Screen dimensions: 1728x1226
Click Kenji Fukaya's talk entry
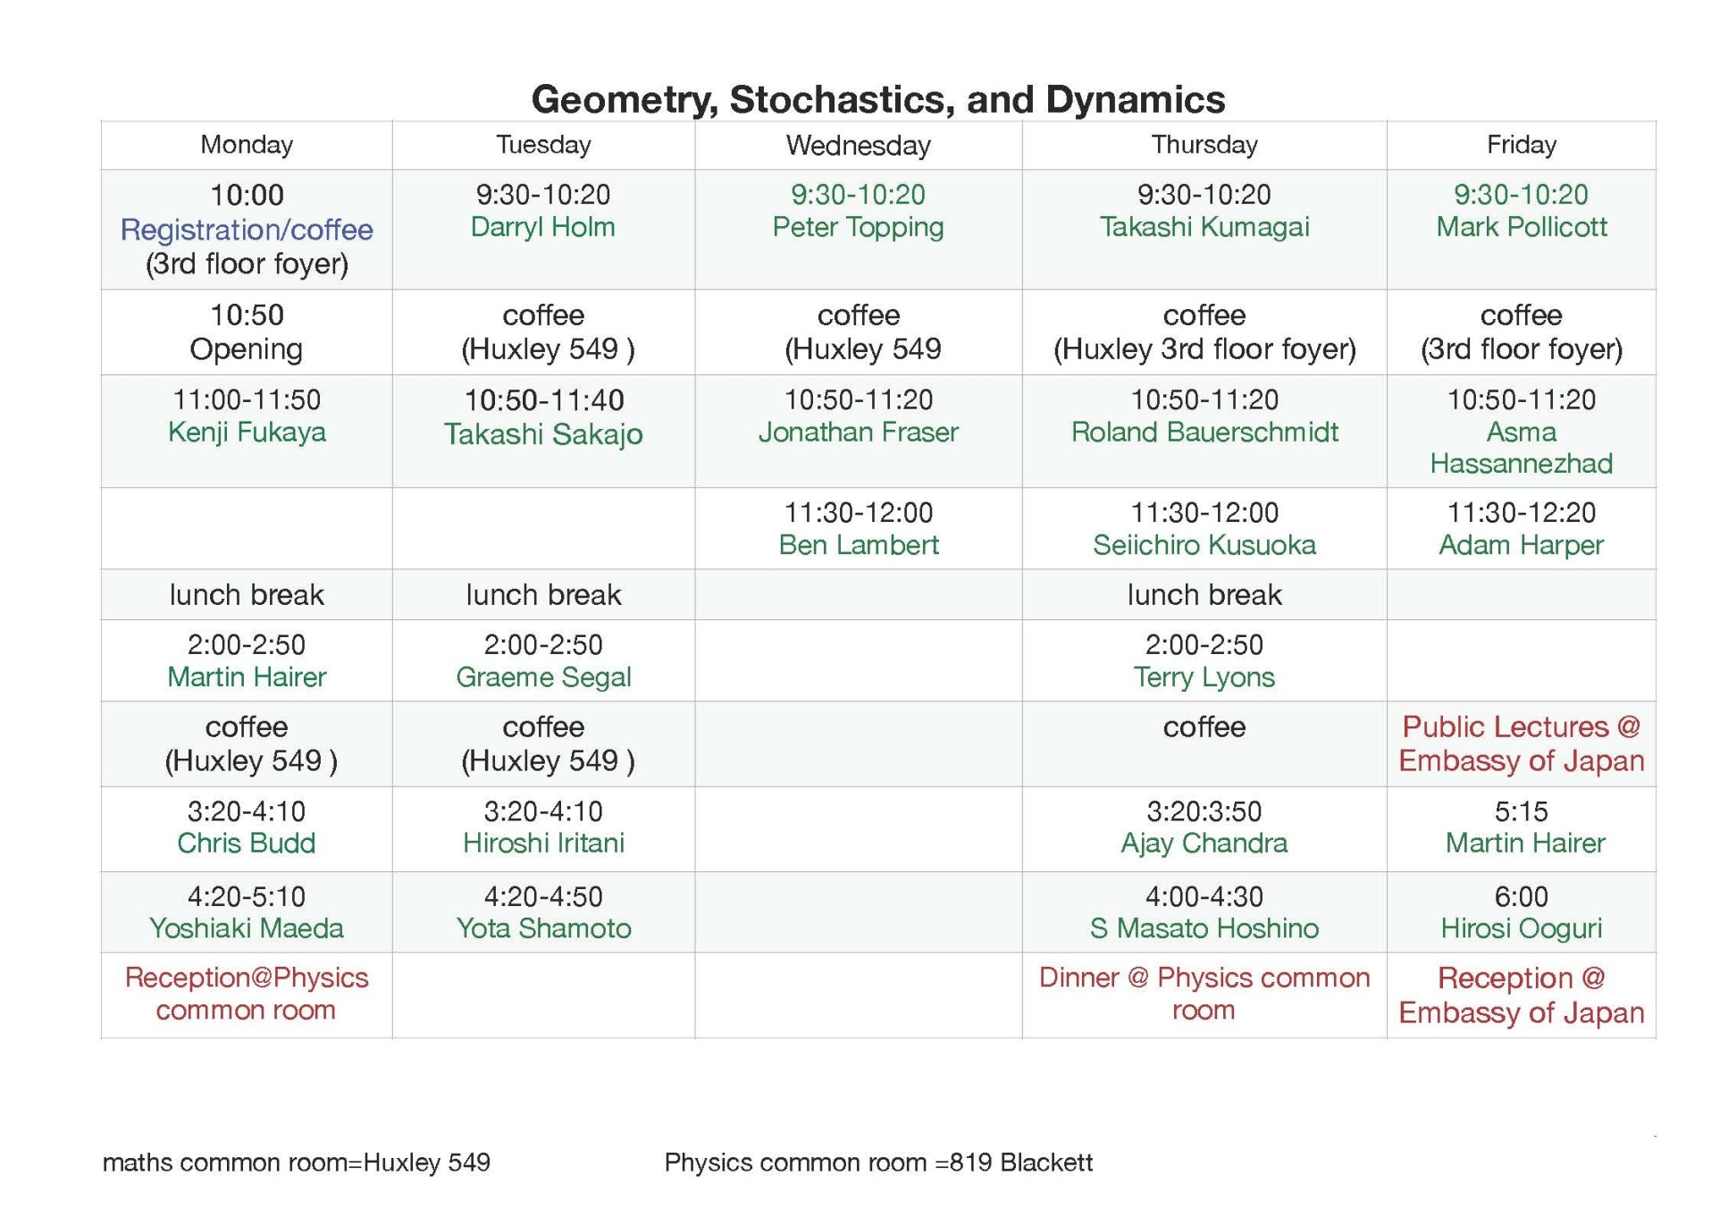click(x=247, y=432)
